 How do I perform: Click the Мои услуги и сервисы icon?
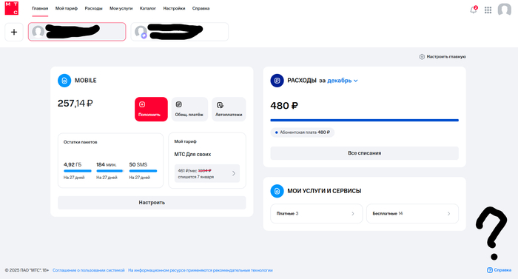pos(277,191)
